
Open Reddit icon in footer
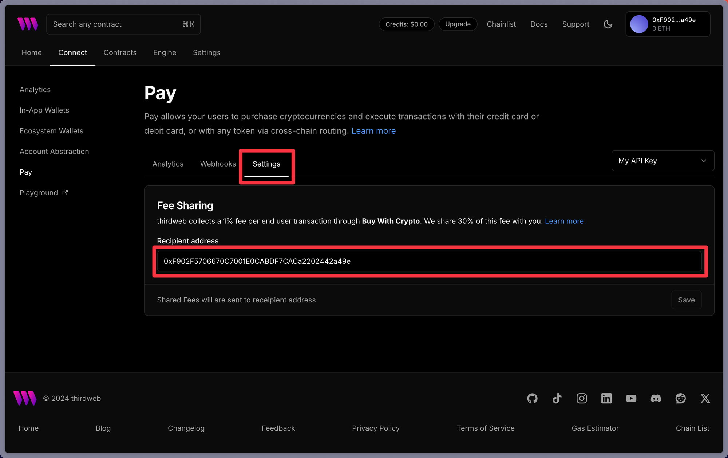(x=681, y=398)
